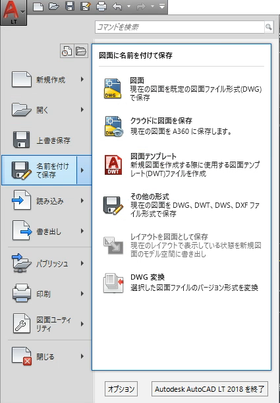
Task: Click the 開く open folder icon in menu
Action: tap(22, 109)
